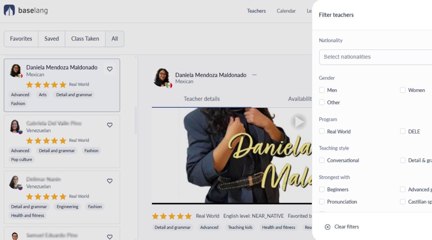This screenshot has width=432, height=240.
Task: Enable the Women gender checkbox
Action: click(x=403, y=90)
